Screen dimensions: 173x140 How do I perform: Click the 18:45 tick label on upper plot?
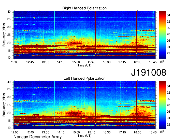(x=153, y=62)
